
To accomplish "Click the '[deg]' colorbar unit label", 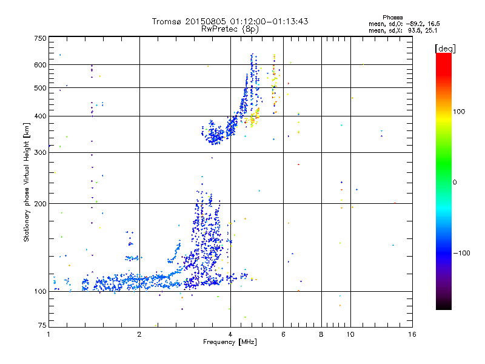I will coord(445,49).
